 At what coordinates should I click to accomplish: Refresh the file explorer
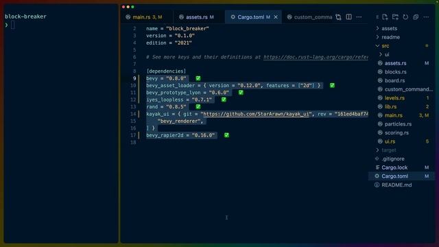405,17
